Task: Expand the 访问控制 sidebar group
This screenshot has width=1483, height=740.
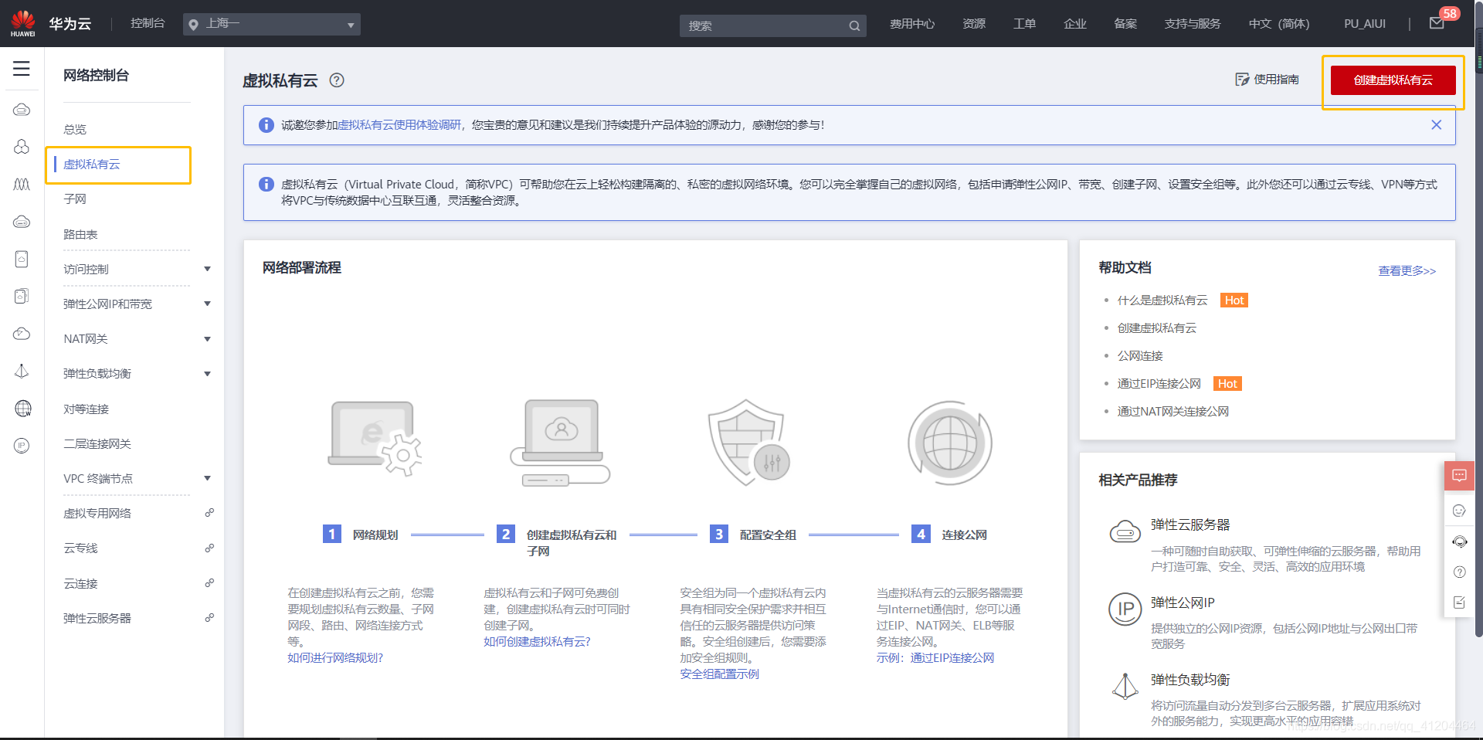Action: 207,269
